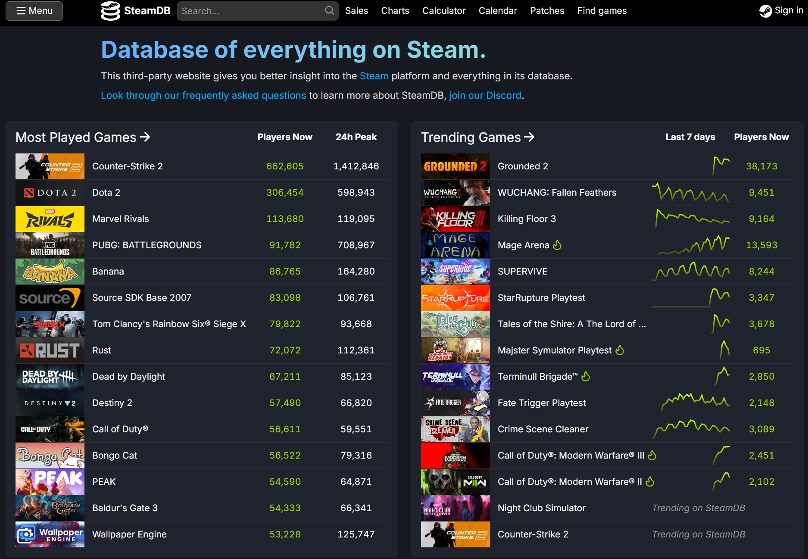Click flame icon beside Modern Warfare III
This screenshot has width=808, height=559.
(652, 455)
